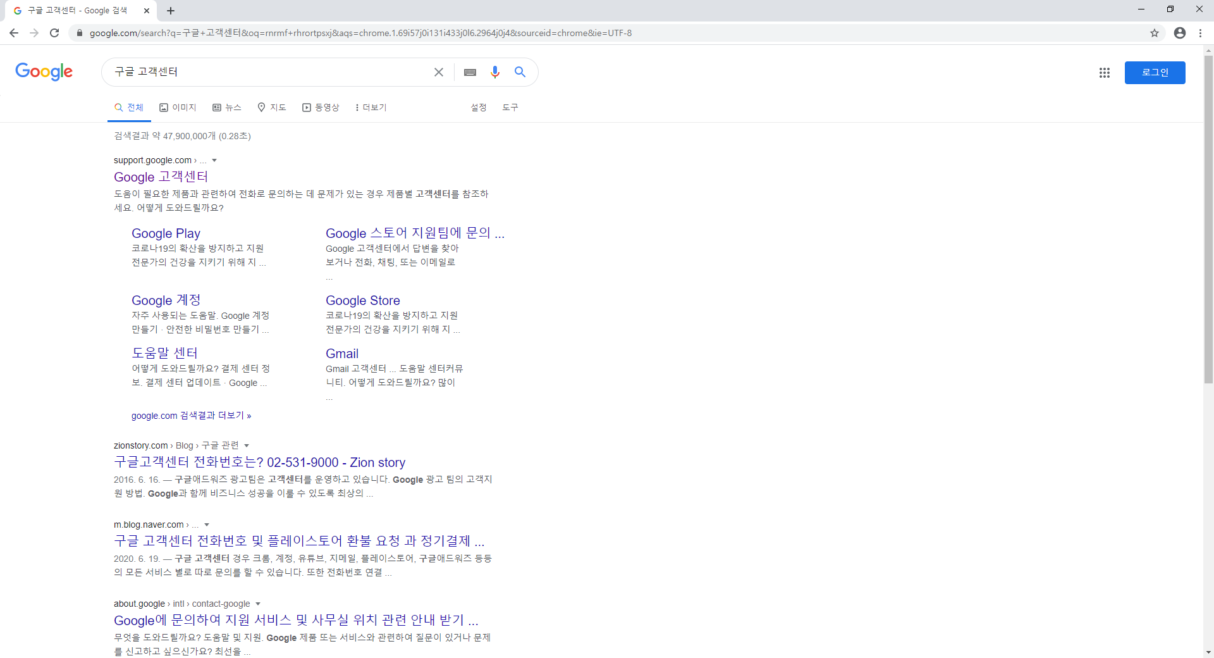Switch to the 이미지 tab

click(x=178, y=108)
